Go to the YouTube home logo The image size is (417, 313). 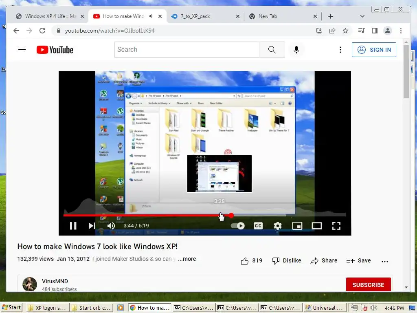point(55,50)
